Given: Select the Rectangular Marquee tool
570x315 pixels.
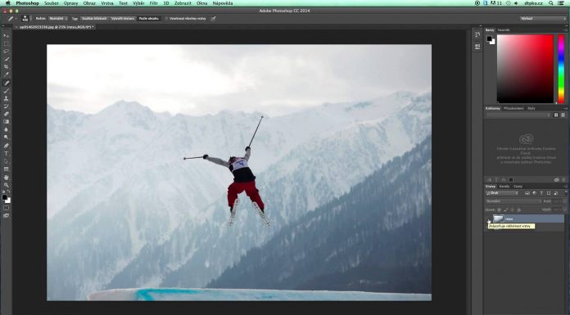Looking at the screenshot, I should (7, 43).
